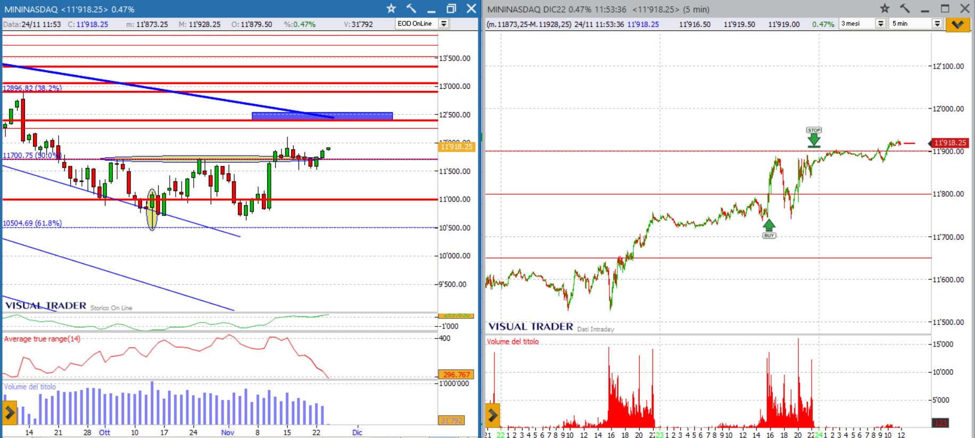Click the Dati Intraday label
The image size is (975, 438).
point(596,329)
